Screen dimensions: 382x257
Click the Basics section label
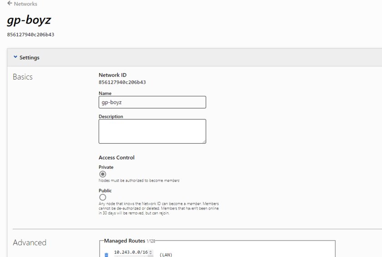pyautogui.click(x=23, y=77)
